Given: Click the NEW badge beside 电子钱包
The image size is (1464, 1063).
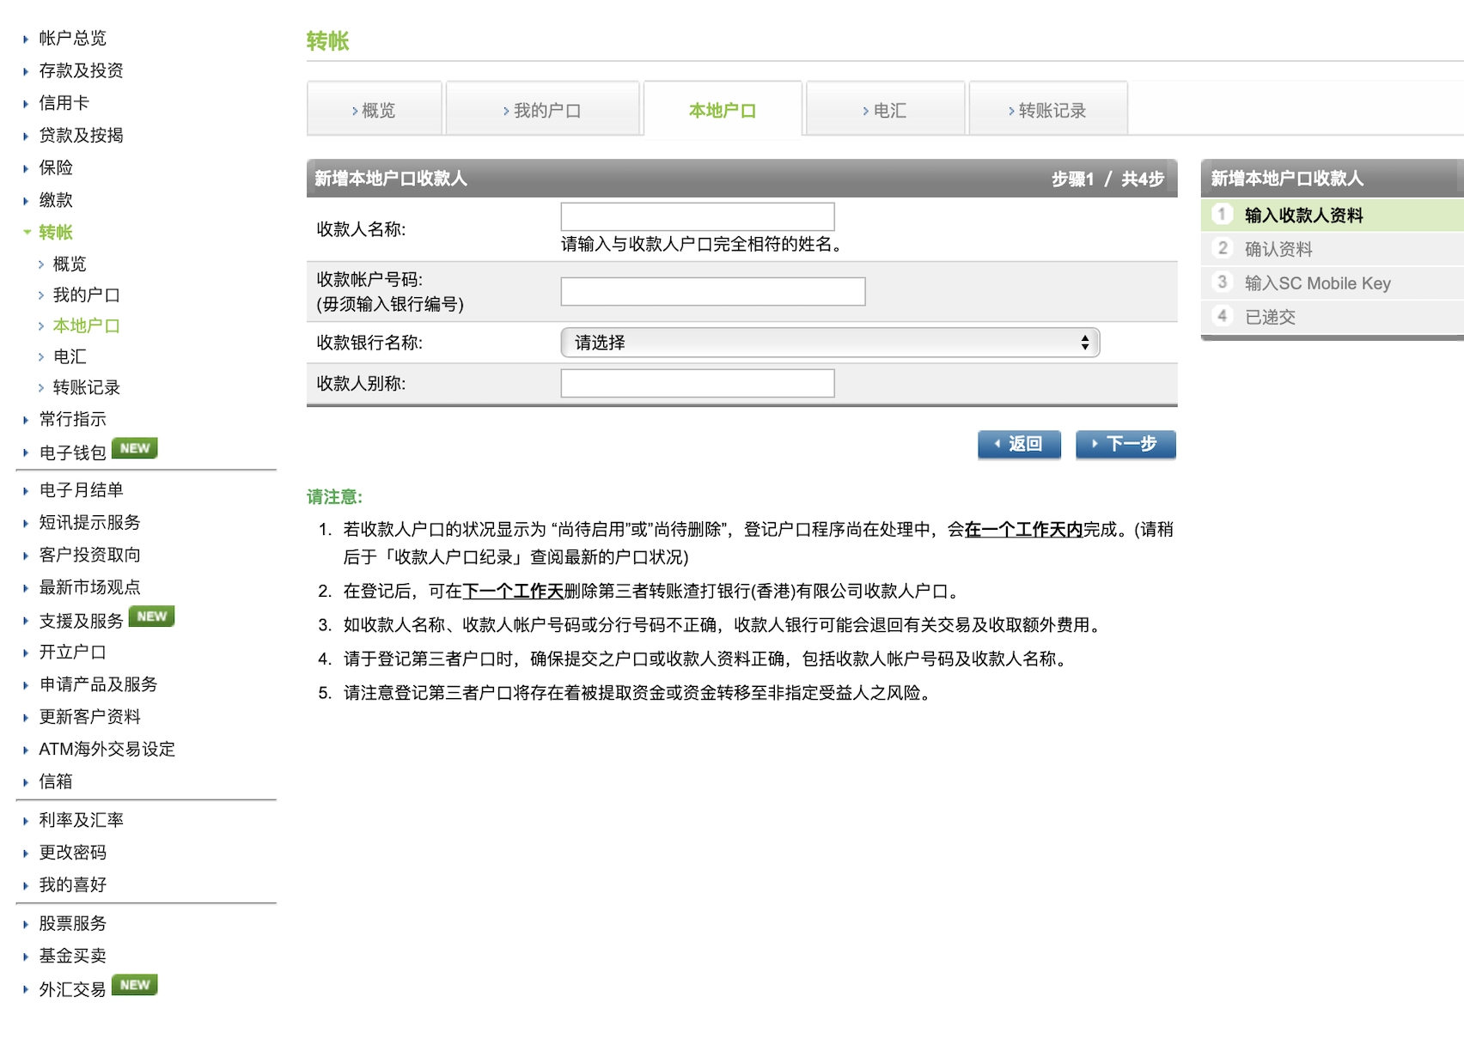Looking at the screenshot, I should pyautogui.click(x=135, y=449).
